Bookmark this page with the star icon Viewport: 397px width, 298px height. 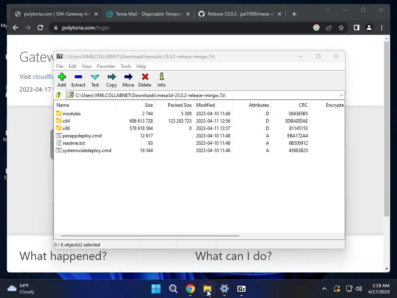(x=341, y=28)
